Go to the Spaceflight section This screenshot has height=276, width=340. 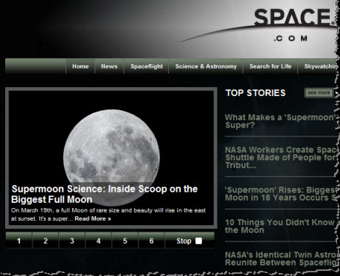147,66
